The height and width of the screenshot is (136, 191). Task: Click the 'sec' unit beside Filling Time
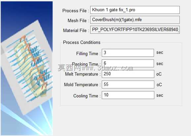click(x=160, y=52)
